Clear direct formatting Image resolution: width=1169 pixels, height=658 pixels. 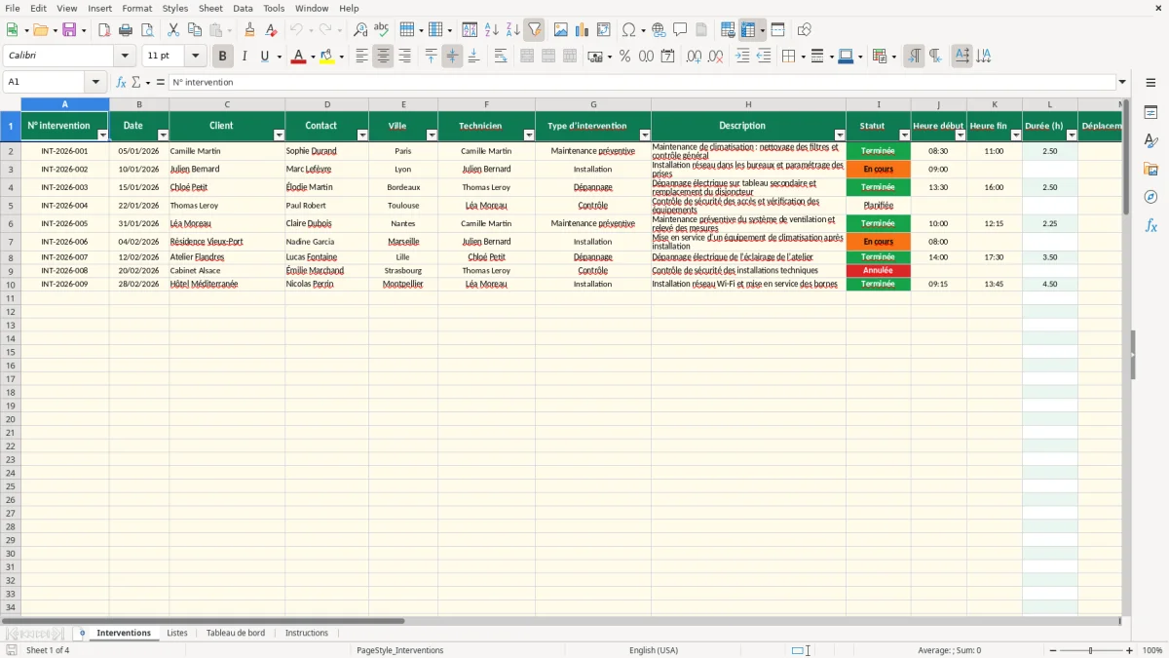(x=272, y=30)
